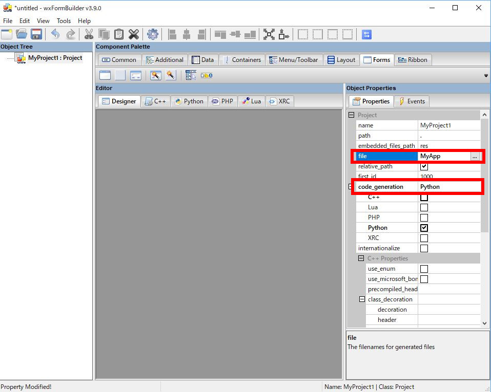Add a Frame from the Forms palette

[105, 75]
